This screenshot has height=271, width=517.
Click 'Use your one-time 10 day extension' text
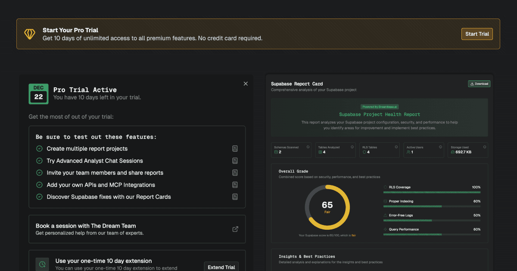click(103, 261)
